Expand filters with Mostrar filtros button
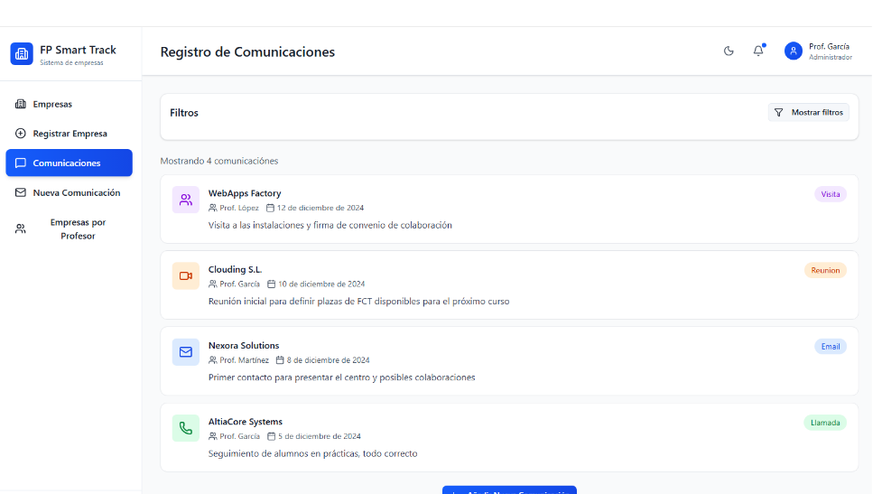This screenshot has height=494, width=882. point(808,112)
